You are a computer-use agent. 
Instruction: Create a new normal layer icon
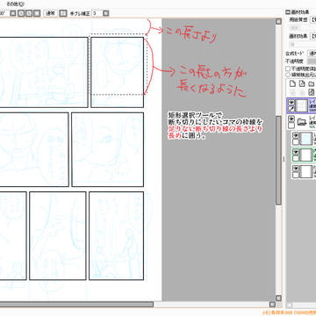click(x=292, y=84)
